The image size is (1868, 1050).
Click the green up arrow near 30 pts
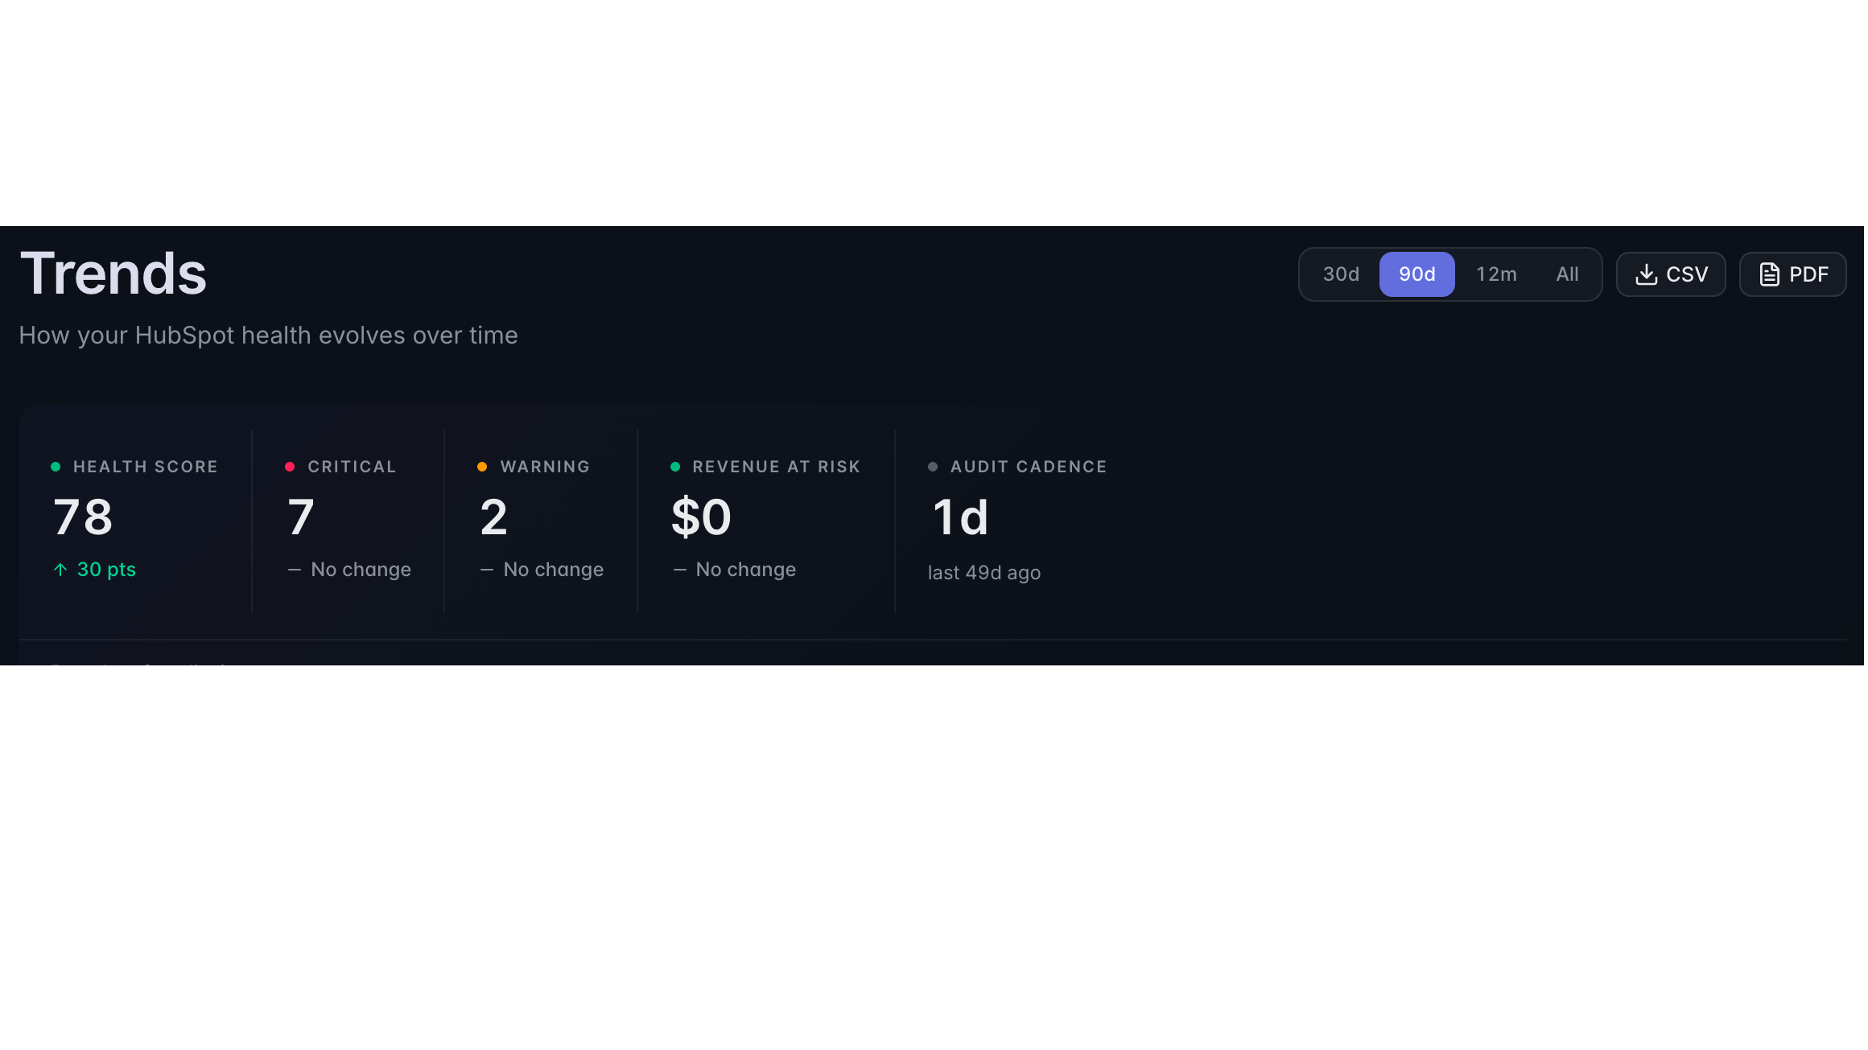point(60,570)
